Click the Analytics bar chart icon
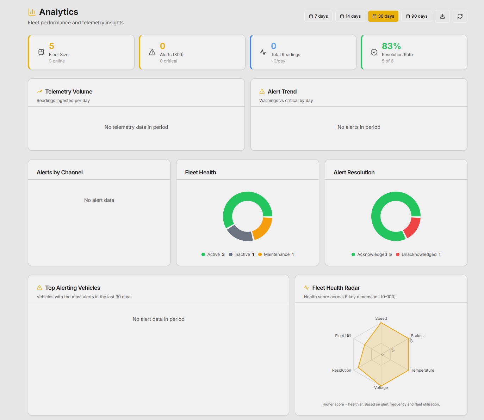This screenshot has width=484, height=420. click(32, 12)
